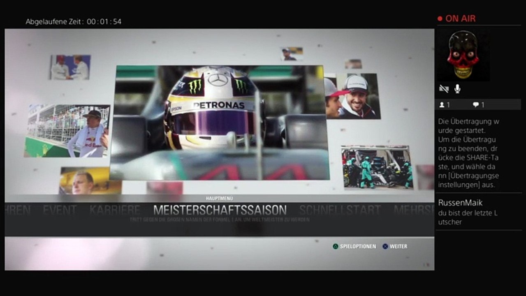The image size is (526, 296).
Task: Open the Event menu item
Action: point(60,210)
